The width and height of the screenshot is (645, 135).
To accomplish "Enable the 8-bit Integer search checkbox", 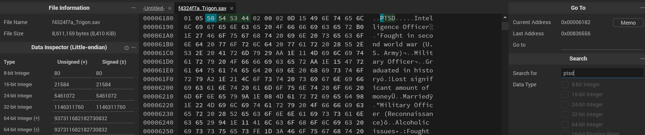I will [x=565, y=85].
